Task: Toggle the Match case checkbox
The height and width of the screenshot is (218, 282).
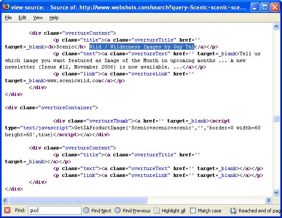Action: 193,210
